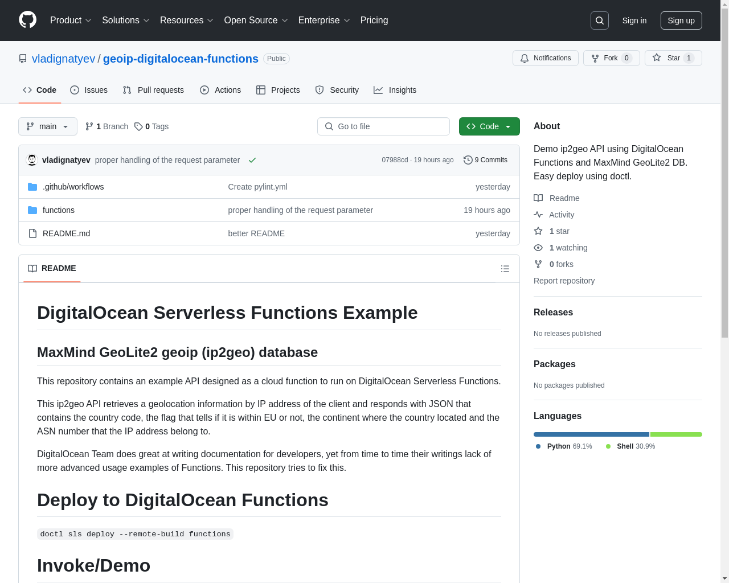View the 1 Branch link
Screen dimensions: 729x583
(x=107, y=126)
